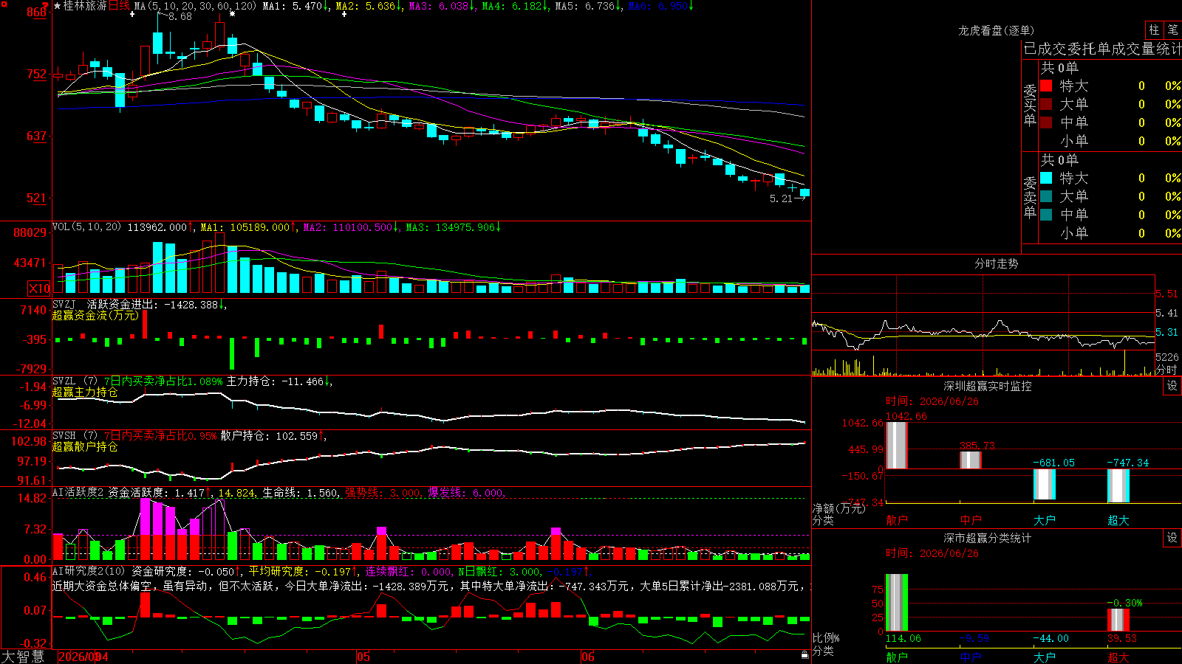This screenshot has width=1182, height=664.
Task: Click the MA1: 5.470 value
Action: click(295, 6)
